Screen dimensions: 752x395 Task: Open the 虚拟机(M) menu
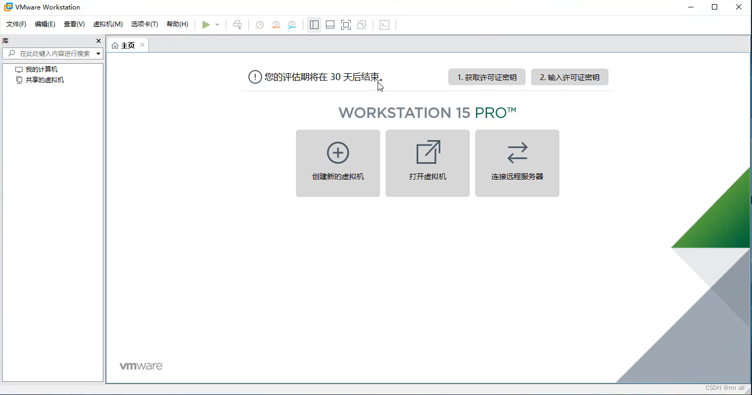tap(108, 24)
